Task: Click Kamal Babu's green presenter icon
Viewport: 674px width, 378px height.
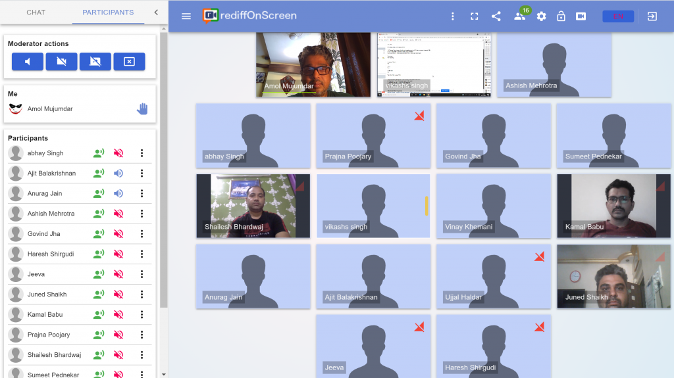Action: [99, 314]
